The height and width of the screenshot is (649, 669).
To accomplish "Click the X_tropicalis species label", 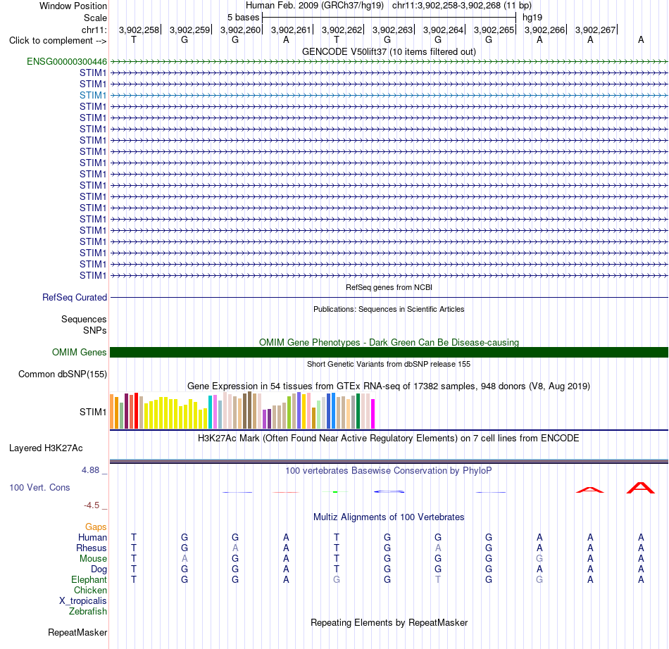I will click(x=83, y=601).
